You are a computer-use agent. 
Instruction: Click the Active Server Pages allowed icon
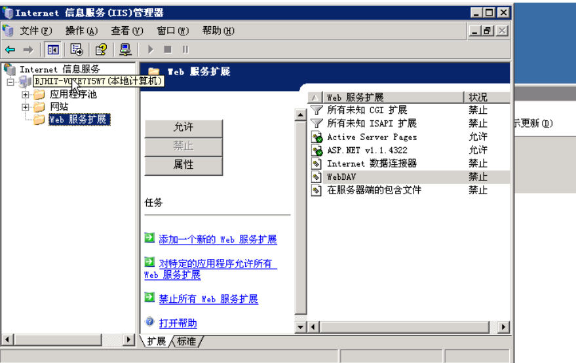coord(317,137)
